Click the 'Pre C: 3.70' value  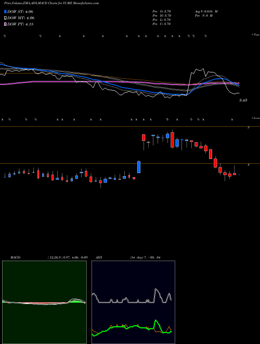pos(162,24)
